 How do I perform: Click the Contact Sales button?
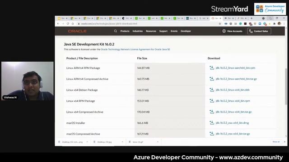pos(259,31)
